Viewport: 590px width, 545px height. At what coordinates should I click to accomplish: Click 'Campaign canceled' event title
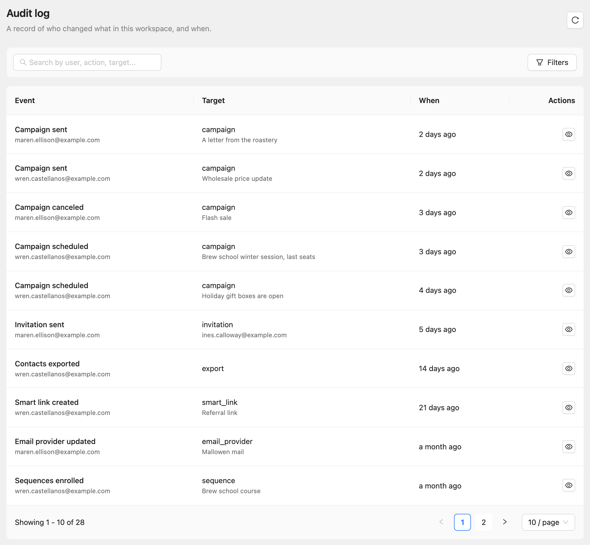(49, 207)
